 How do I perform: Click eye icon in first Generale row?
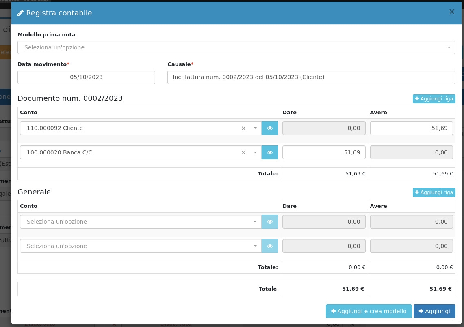(269, 222)
